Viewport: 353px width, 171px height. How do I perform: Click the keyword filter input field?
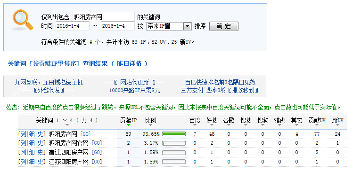click(104, 17)
